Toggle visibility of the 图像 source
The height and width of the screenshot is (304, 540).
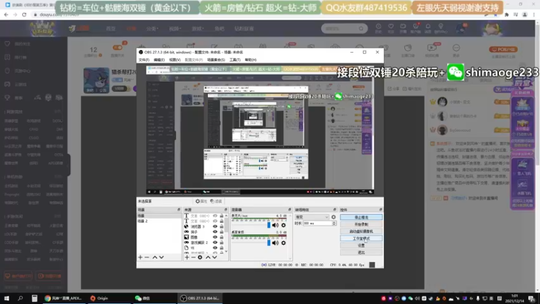(215, 237)
